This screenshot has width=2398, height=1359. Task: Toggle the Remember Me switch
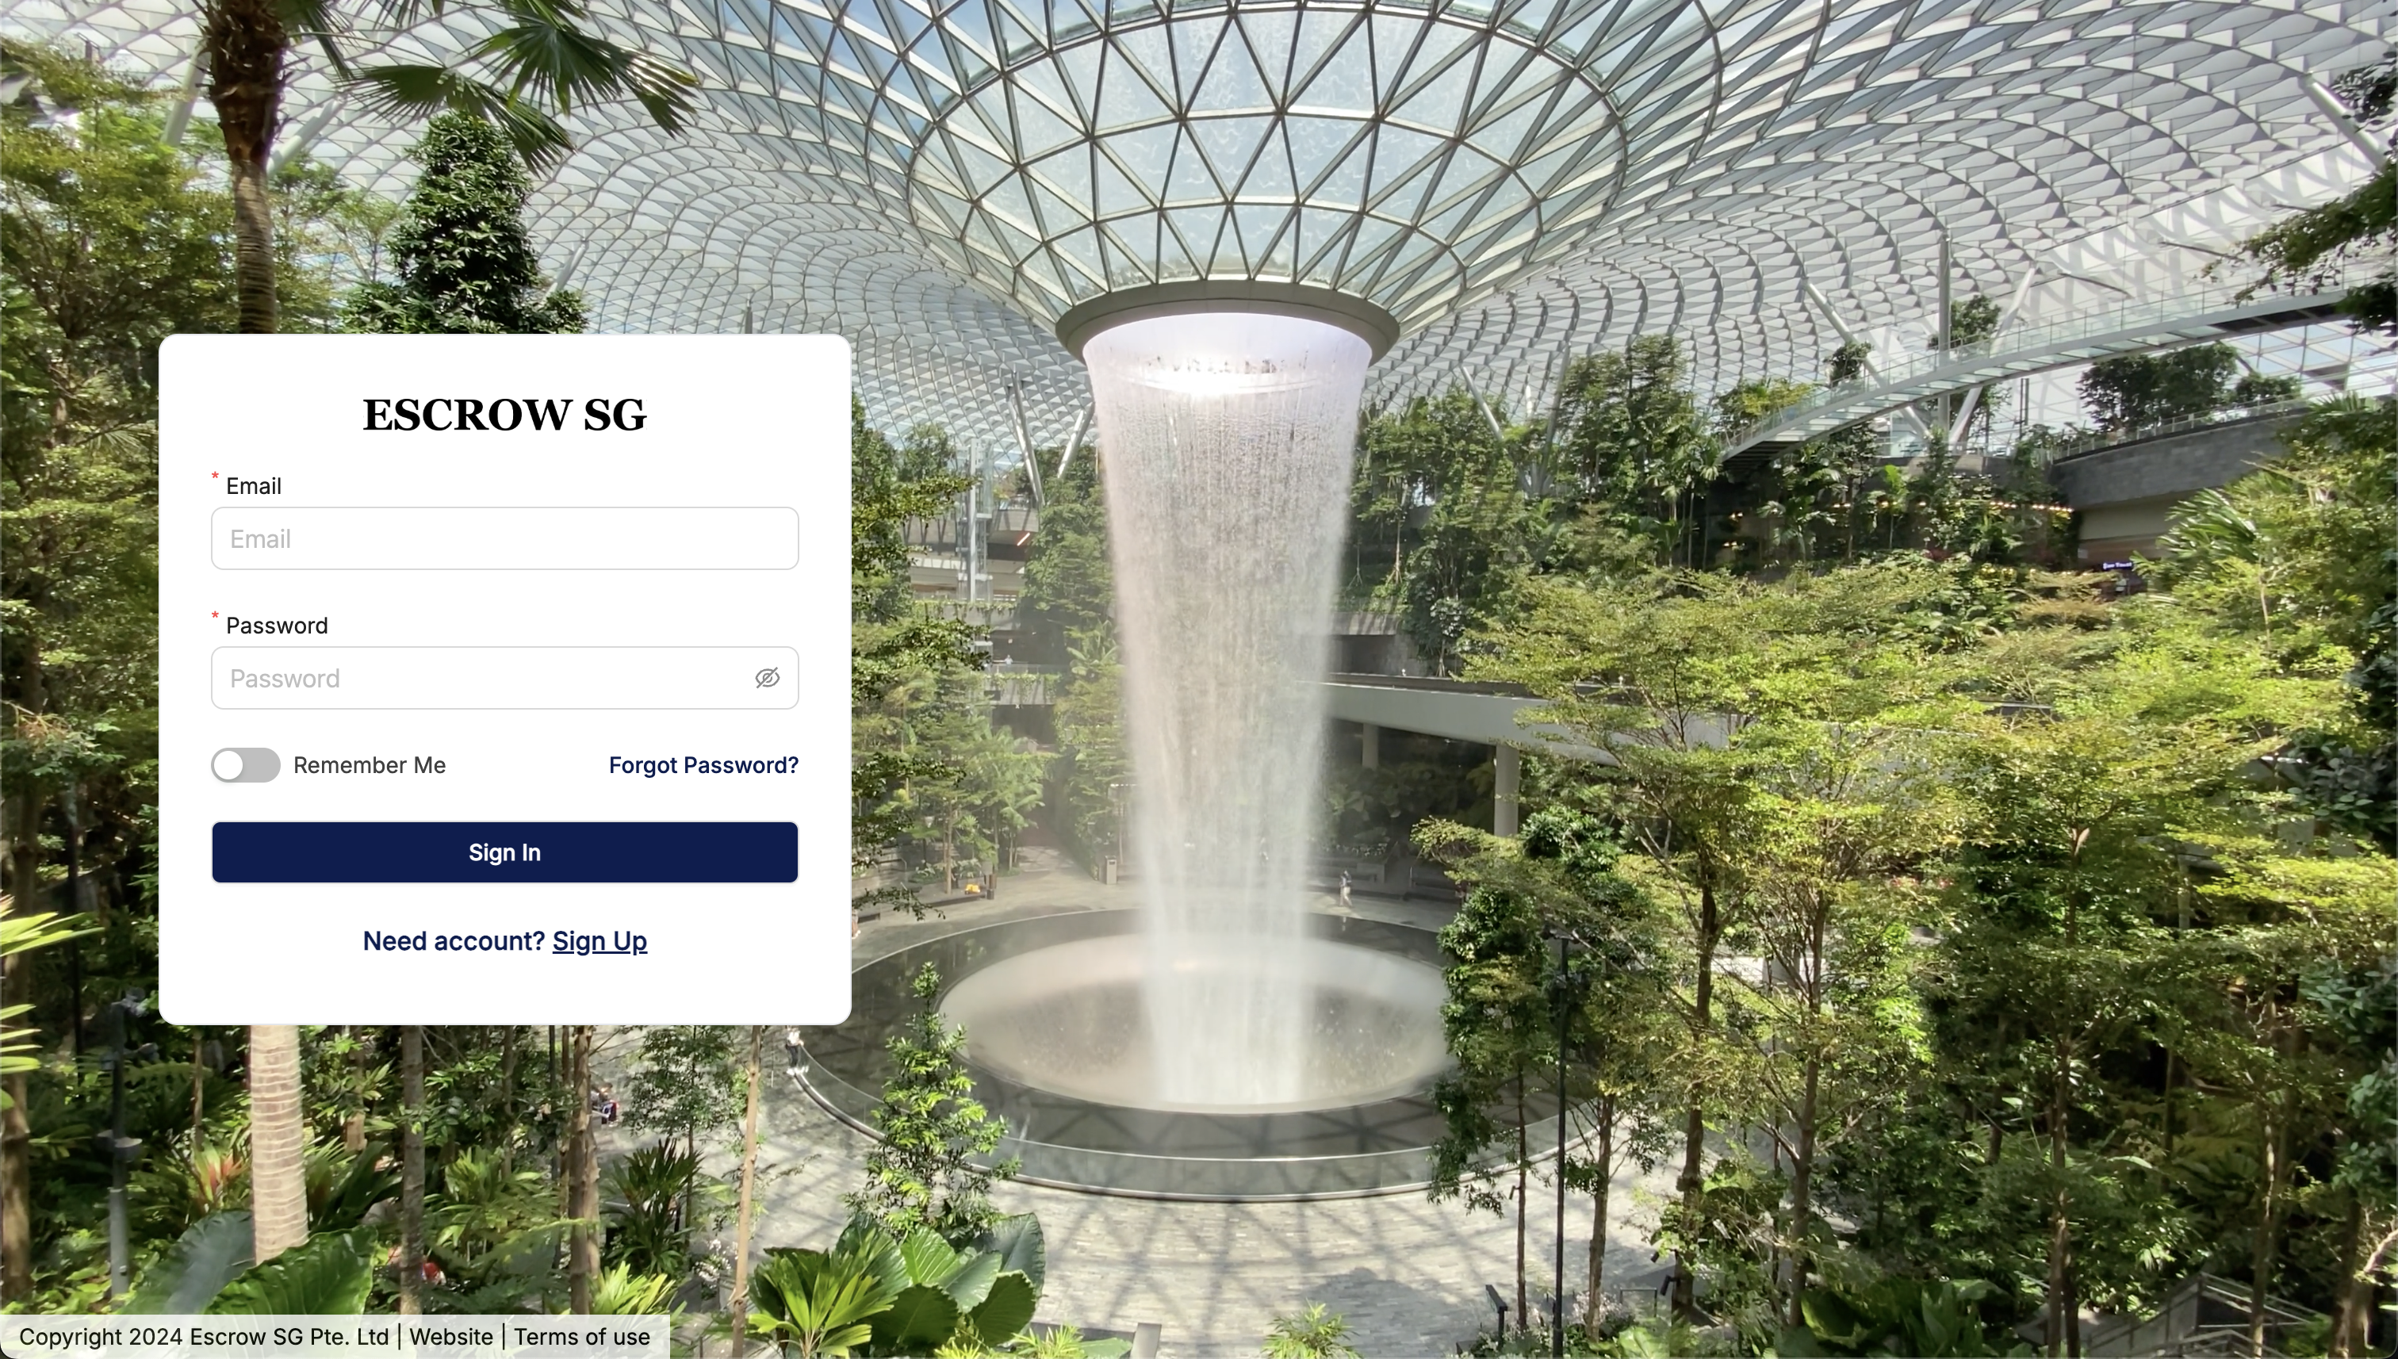click(246, 765)
